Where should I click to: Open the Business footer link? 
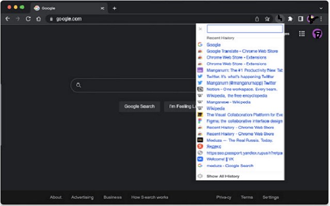[x=112, y=197]
